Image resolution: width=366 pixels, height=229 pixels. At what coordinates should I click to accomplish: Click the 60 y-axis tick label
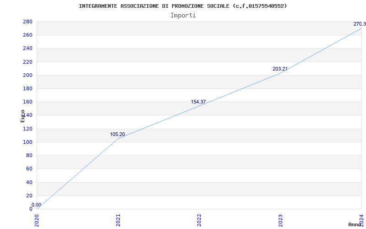[29, 169]
